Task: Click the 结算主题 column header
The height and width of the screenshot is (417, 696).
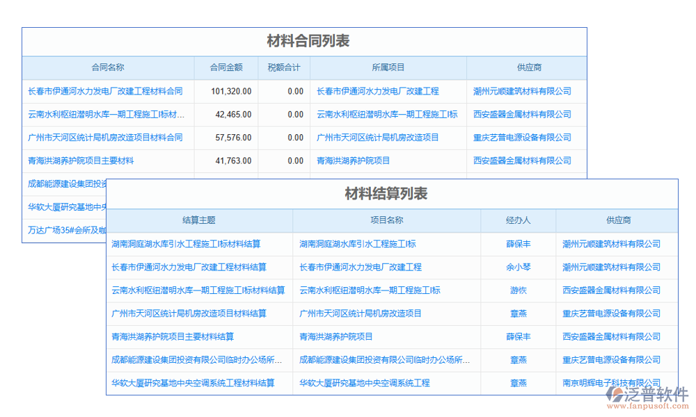Action: click(x=199, y=220)
